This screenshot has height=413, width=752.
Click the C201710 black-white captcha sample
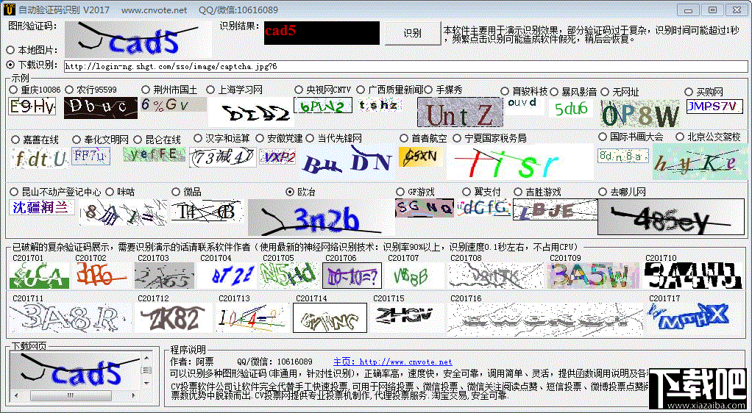(694, 276)
